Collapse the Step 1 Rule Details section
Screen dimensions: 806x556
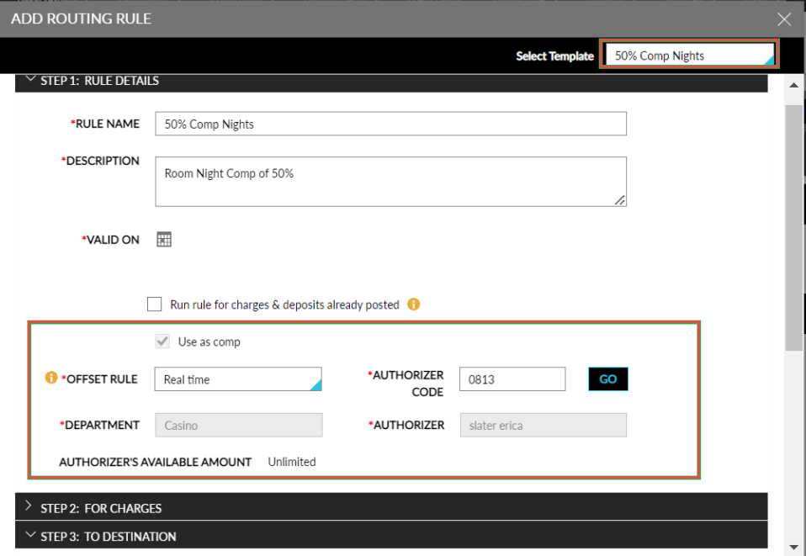point(31,80)
